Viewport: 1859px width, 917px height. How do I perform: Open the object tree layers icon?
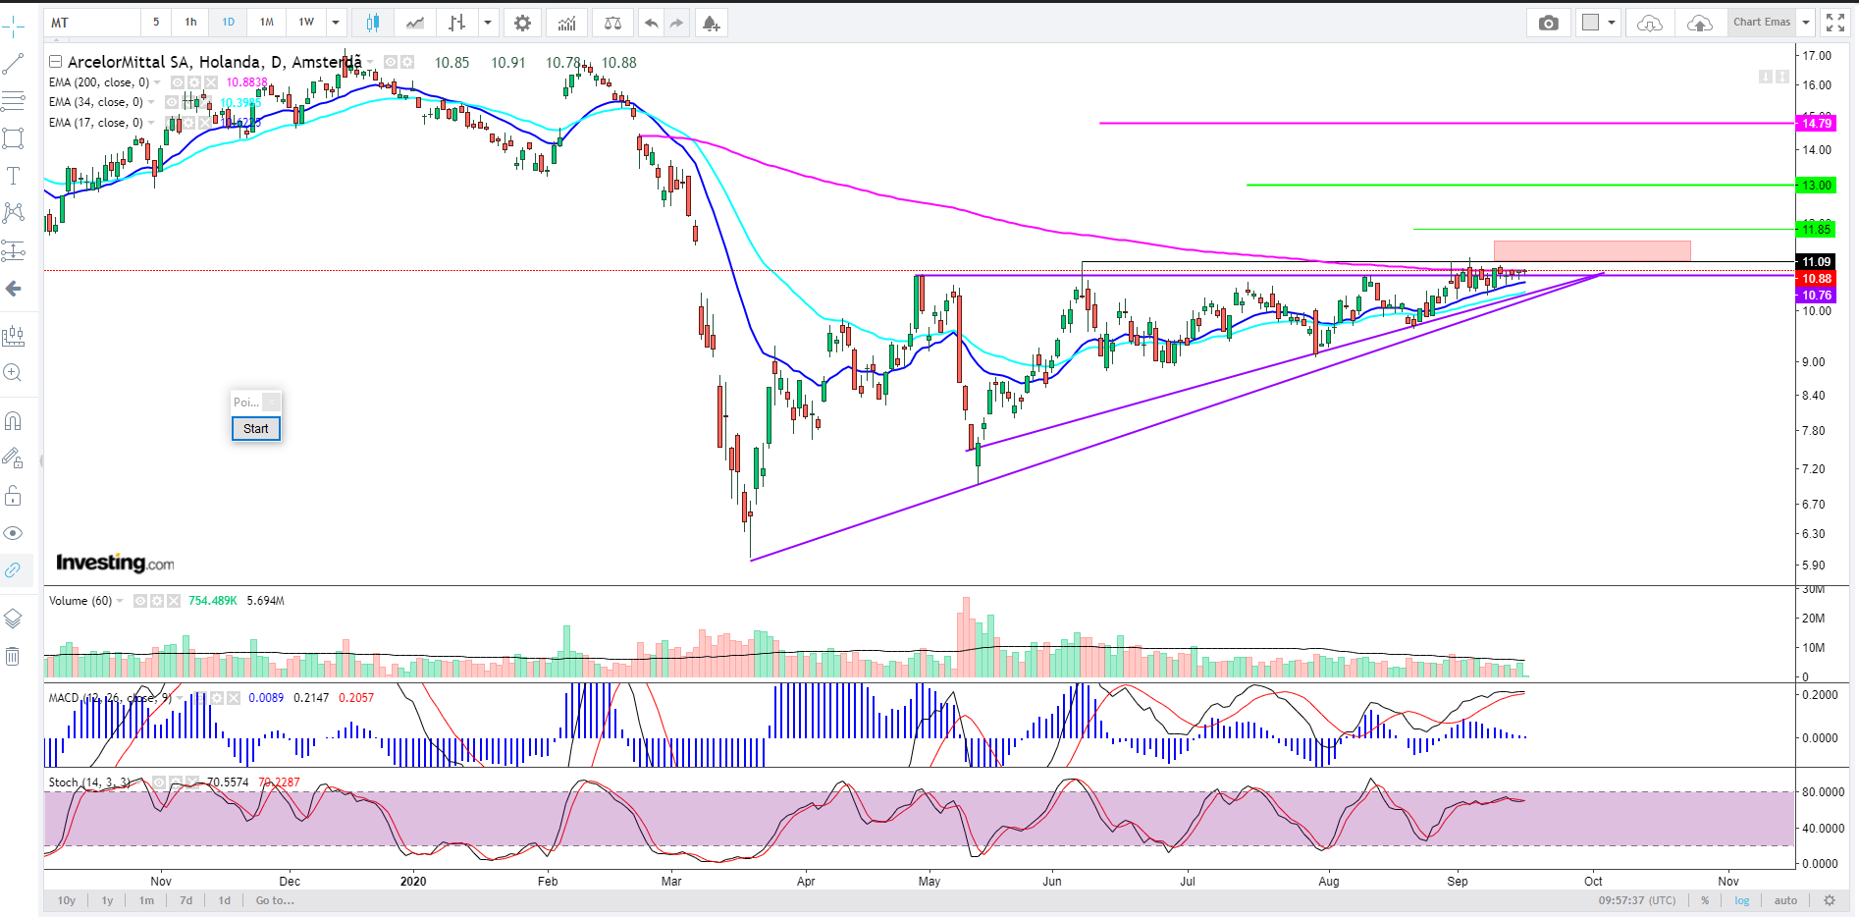pyautogui.click(x=14, y=619)
